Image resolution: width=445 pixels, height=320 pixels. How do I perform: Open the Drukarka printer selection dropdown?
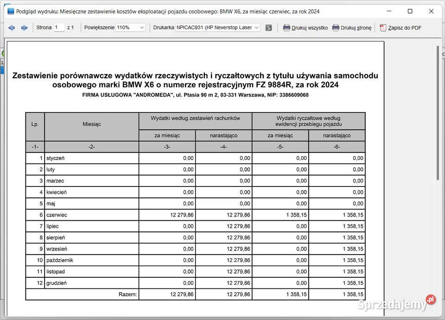pyautogui.click(x=257, y=27)
